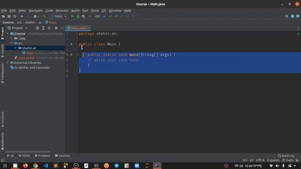Open the Terminal tool window tab

pos(63,156)
